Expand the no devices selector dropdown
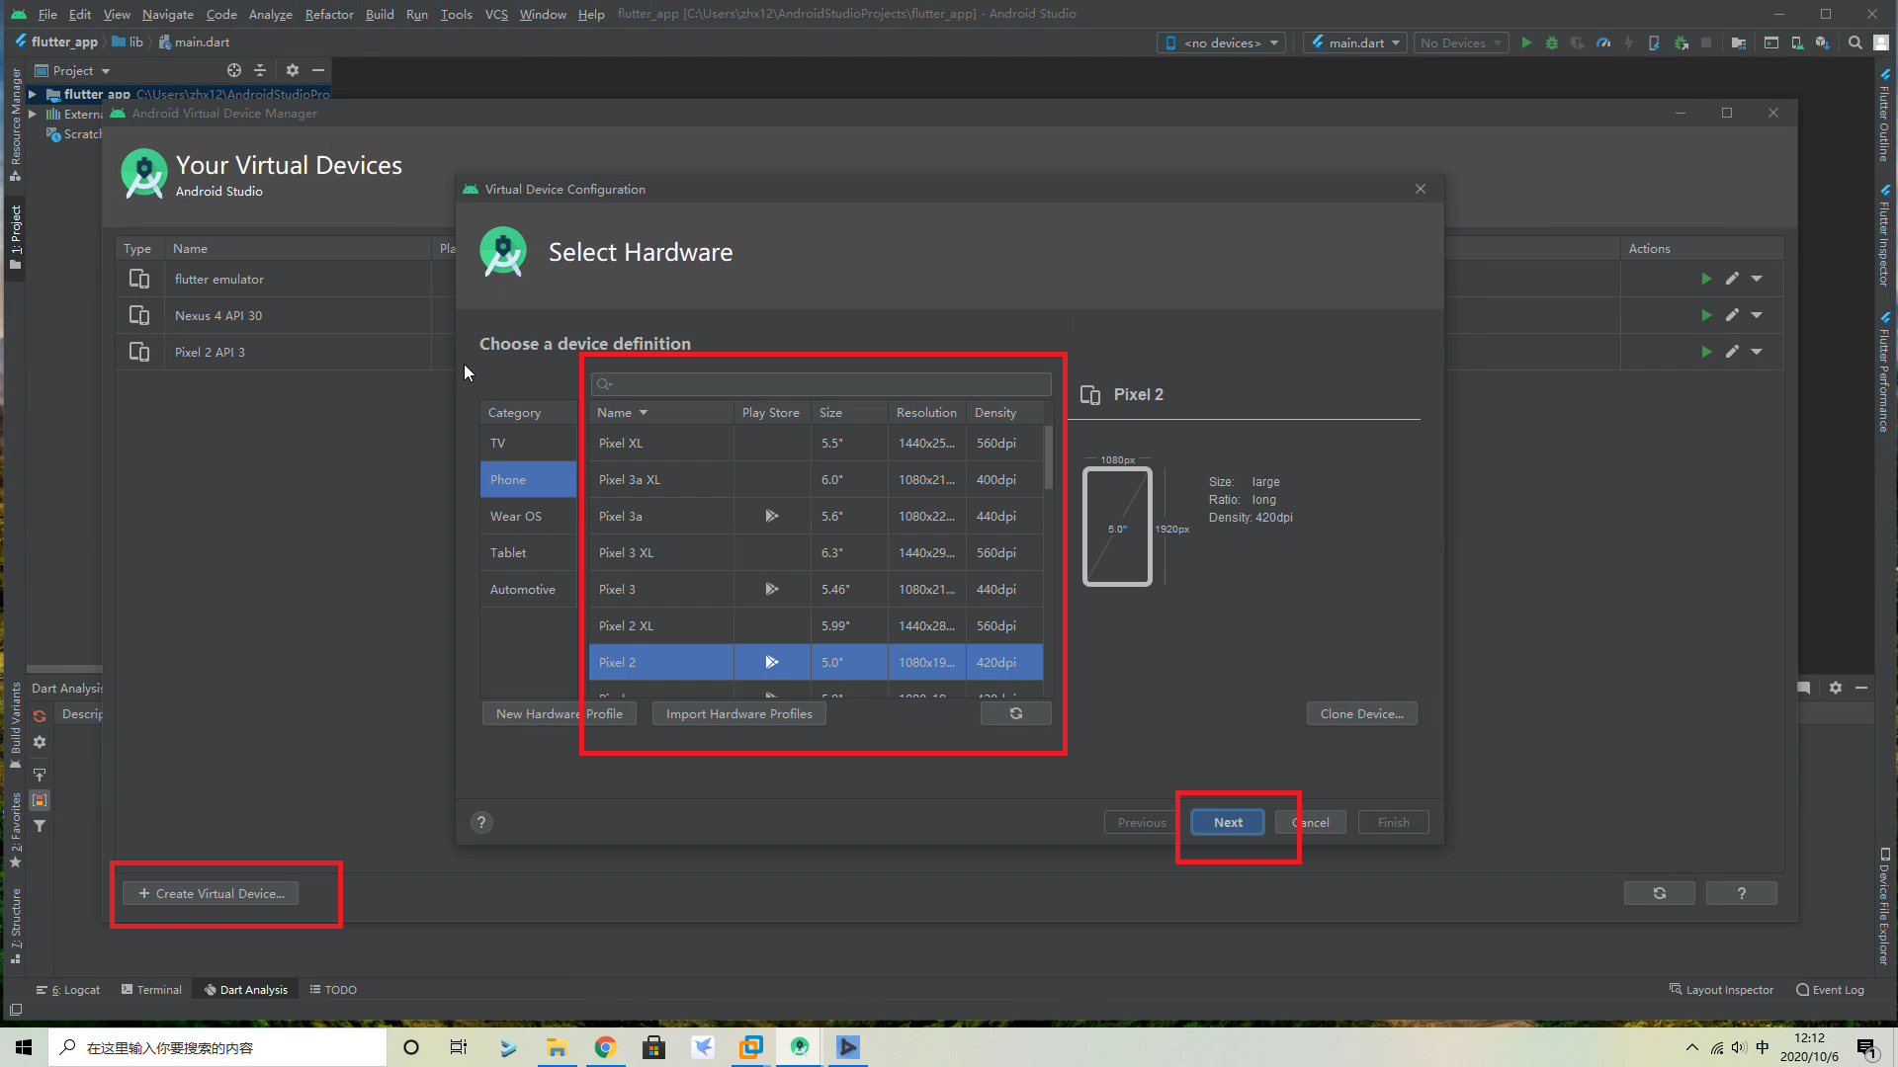 1222,42
